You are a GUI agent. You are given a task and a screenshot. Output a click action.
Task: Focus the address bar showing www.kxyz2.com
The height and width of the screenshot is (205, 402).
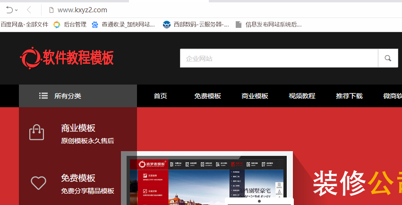[x=82, y=10]
